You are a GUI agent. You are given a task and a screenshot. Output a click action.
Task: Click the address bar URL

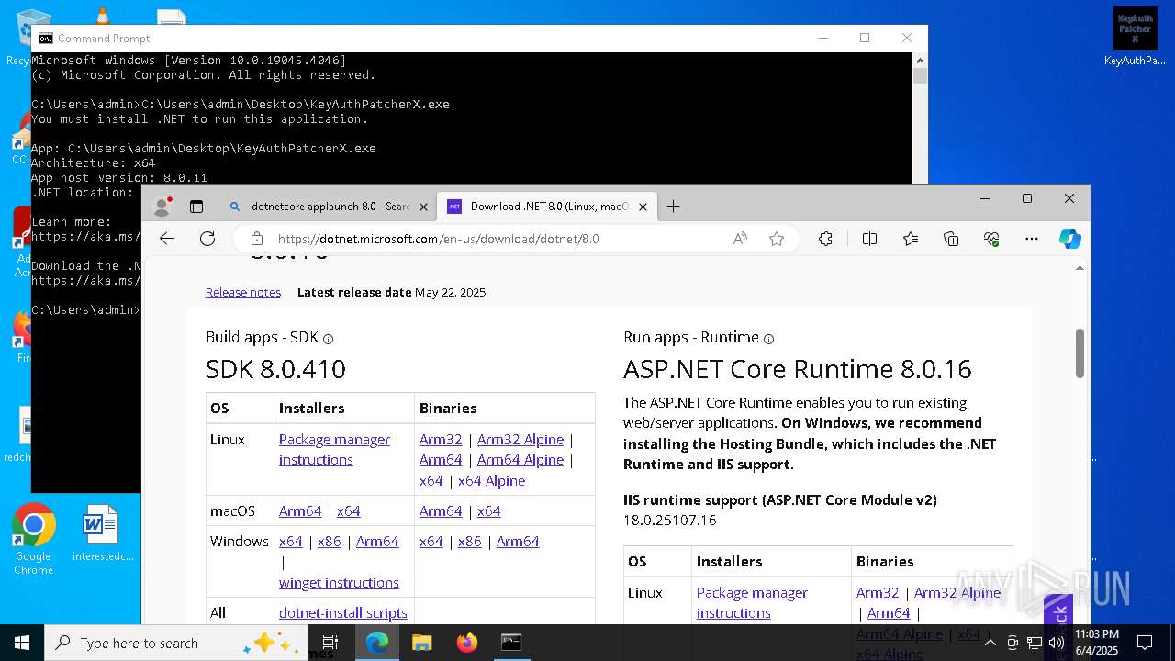(x=438, y=239)
